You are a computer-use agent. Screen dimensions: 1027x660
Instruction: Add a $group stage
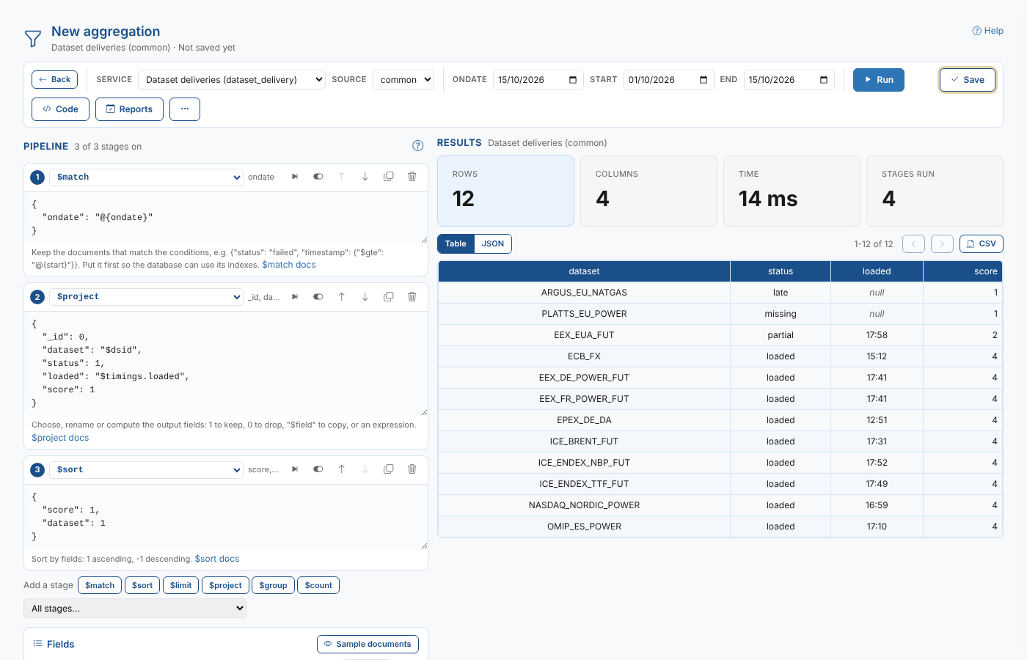pyautogui.click(x=273, y=585)
